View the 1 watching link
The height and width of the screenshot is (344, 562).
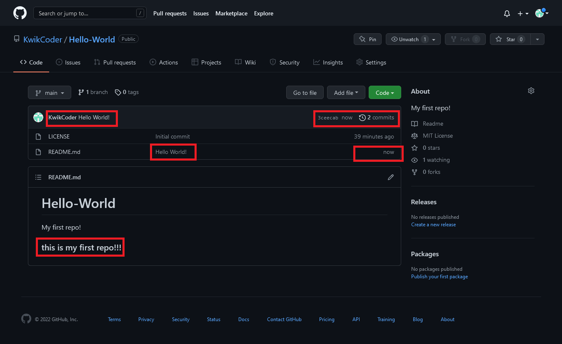pyautogui.click(x=430, y=160)
